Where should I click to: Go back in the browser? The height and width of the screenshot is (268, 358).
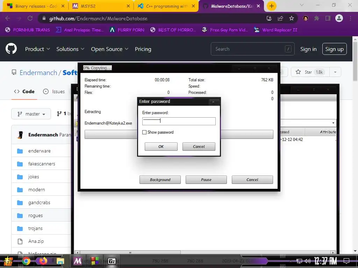[8, 18]
